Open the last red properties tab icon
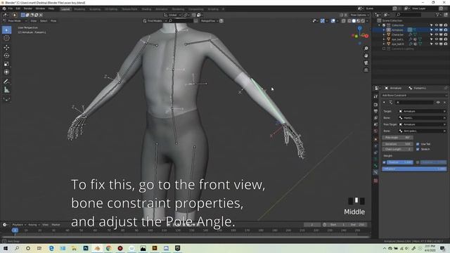 375,181
